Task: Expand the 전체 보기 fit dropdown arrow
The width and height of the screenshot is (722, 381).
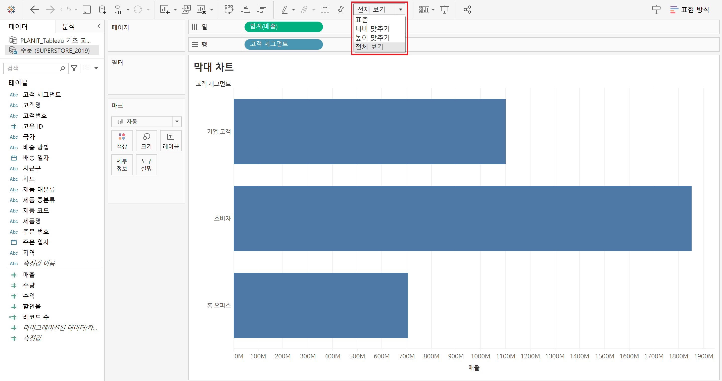Action: 401,10
